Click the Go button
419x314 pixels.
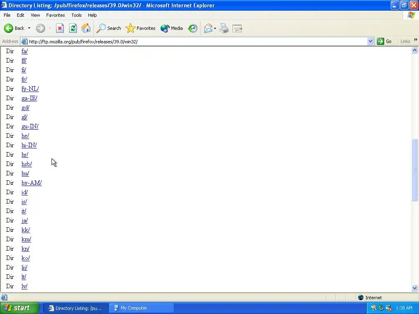coord(384,41)
